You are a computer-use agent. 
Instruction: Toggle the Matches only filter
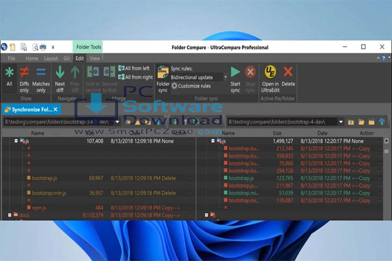pos(41,79)
